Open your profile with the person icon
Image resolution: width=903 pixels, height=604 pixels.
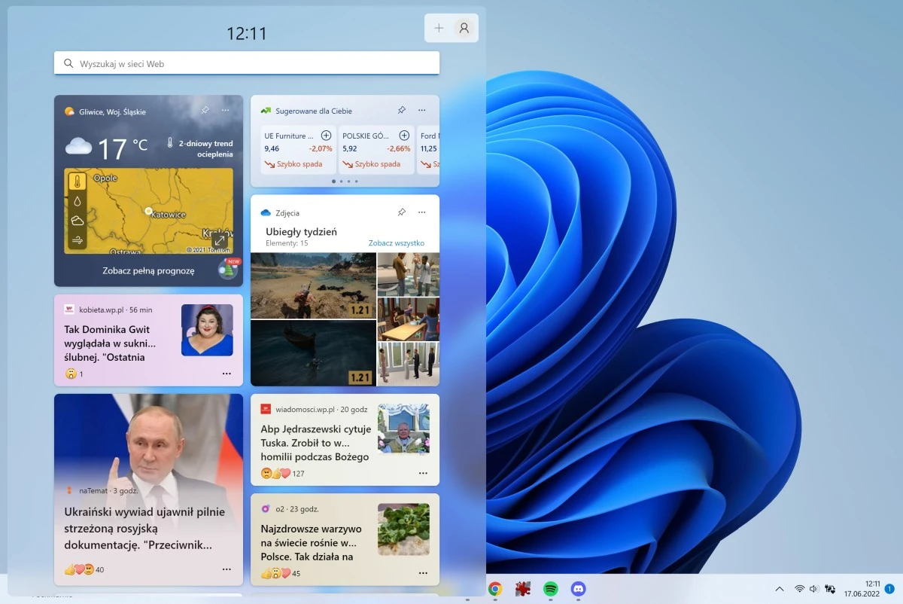(x=464, y=27)
